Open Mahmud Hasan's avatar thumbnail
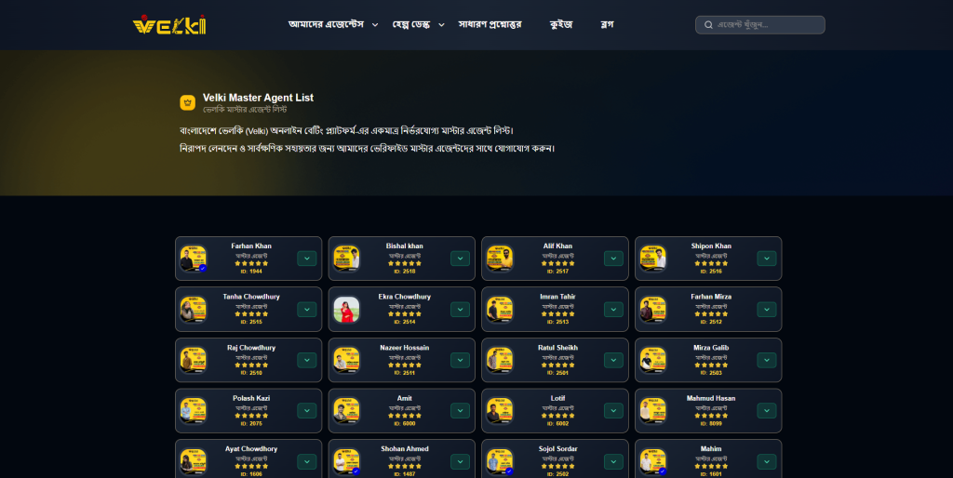Image resolution: width=953 pixels, height=478 pixels. 652,411
